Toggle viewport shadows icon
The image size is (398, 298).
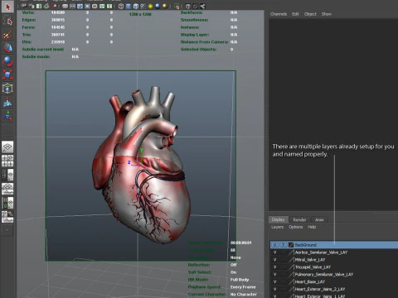tap(158, 6)
